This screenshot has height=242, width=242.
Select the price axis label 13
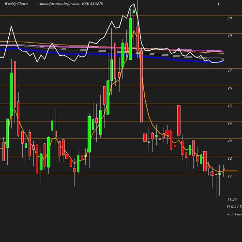(230, 141)
